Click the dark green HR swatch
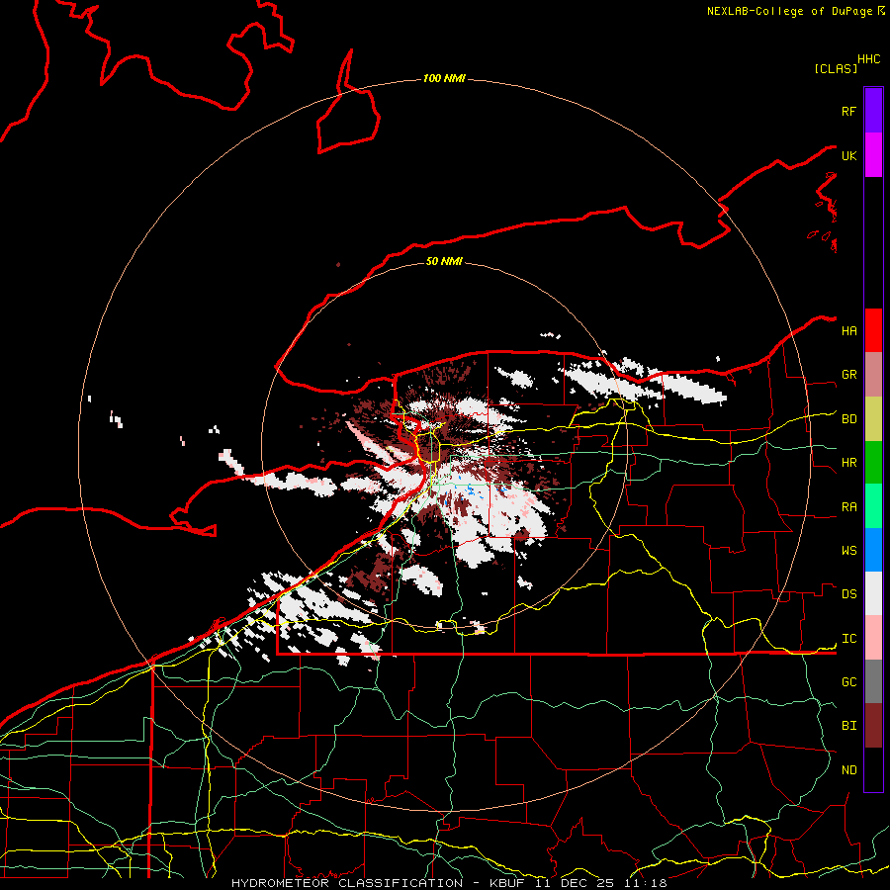Screen dimensions: 890x890 click(x=873, y=463)
